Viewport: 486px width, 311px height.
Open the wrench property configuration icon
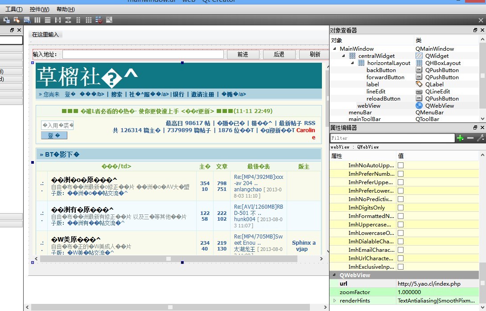tap(480, 138)
